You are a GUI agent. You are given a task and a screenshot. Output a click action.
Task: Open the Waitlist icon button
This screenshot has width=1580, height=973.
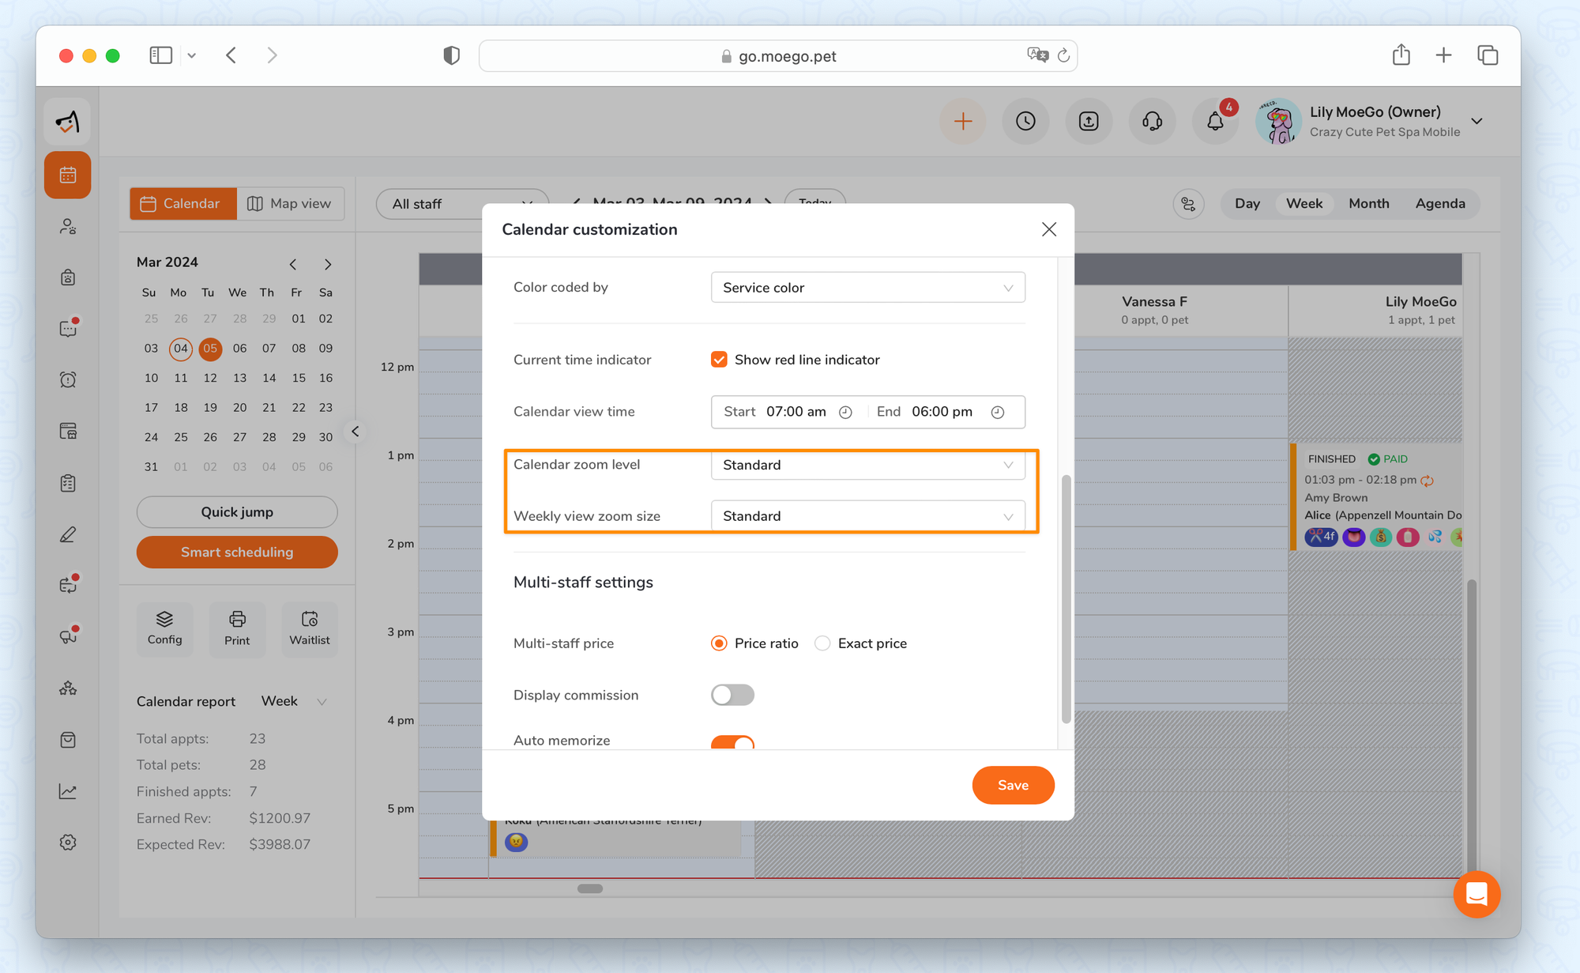coord(310,628)
